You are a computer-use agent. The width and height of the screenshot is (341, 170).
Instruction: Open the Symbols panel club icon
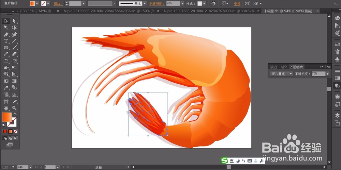tap(337, 59)
